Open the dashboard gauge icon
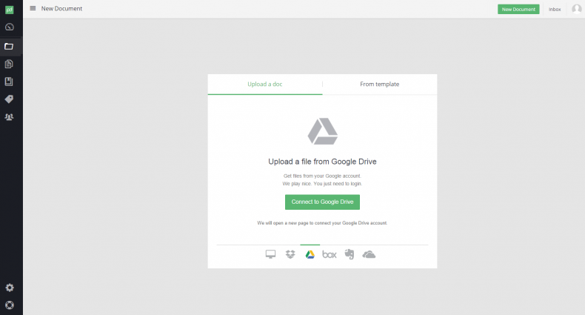Image resolution: width=585 pixels, height=315 pixels. click(x=10, y=27)
